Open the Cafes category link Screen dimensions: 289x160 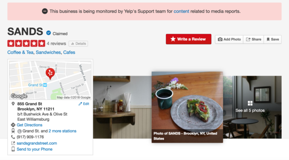(69, 52)
